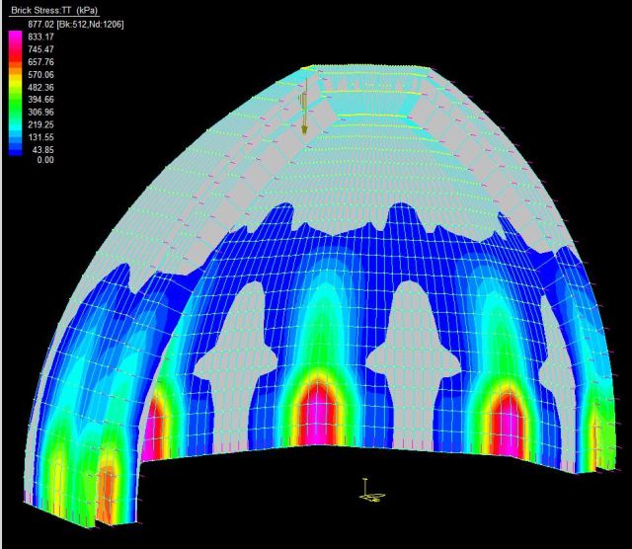Pick the green legend band beside 394.66
Viewport: 632px width, 549px height.
click(15, 100)
